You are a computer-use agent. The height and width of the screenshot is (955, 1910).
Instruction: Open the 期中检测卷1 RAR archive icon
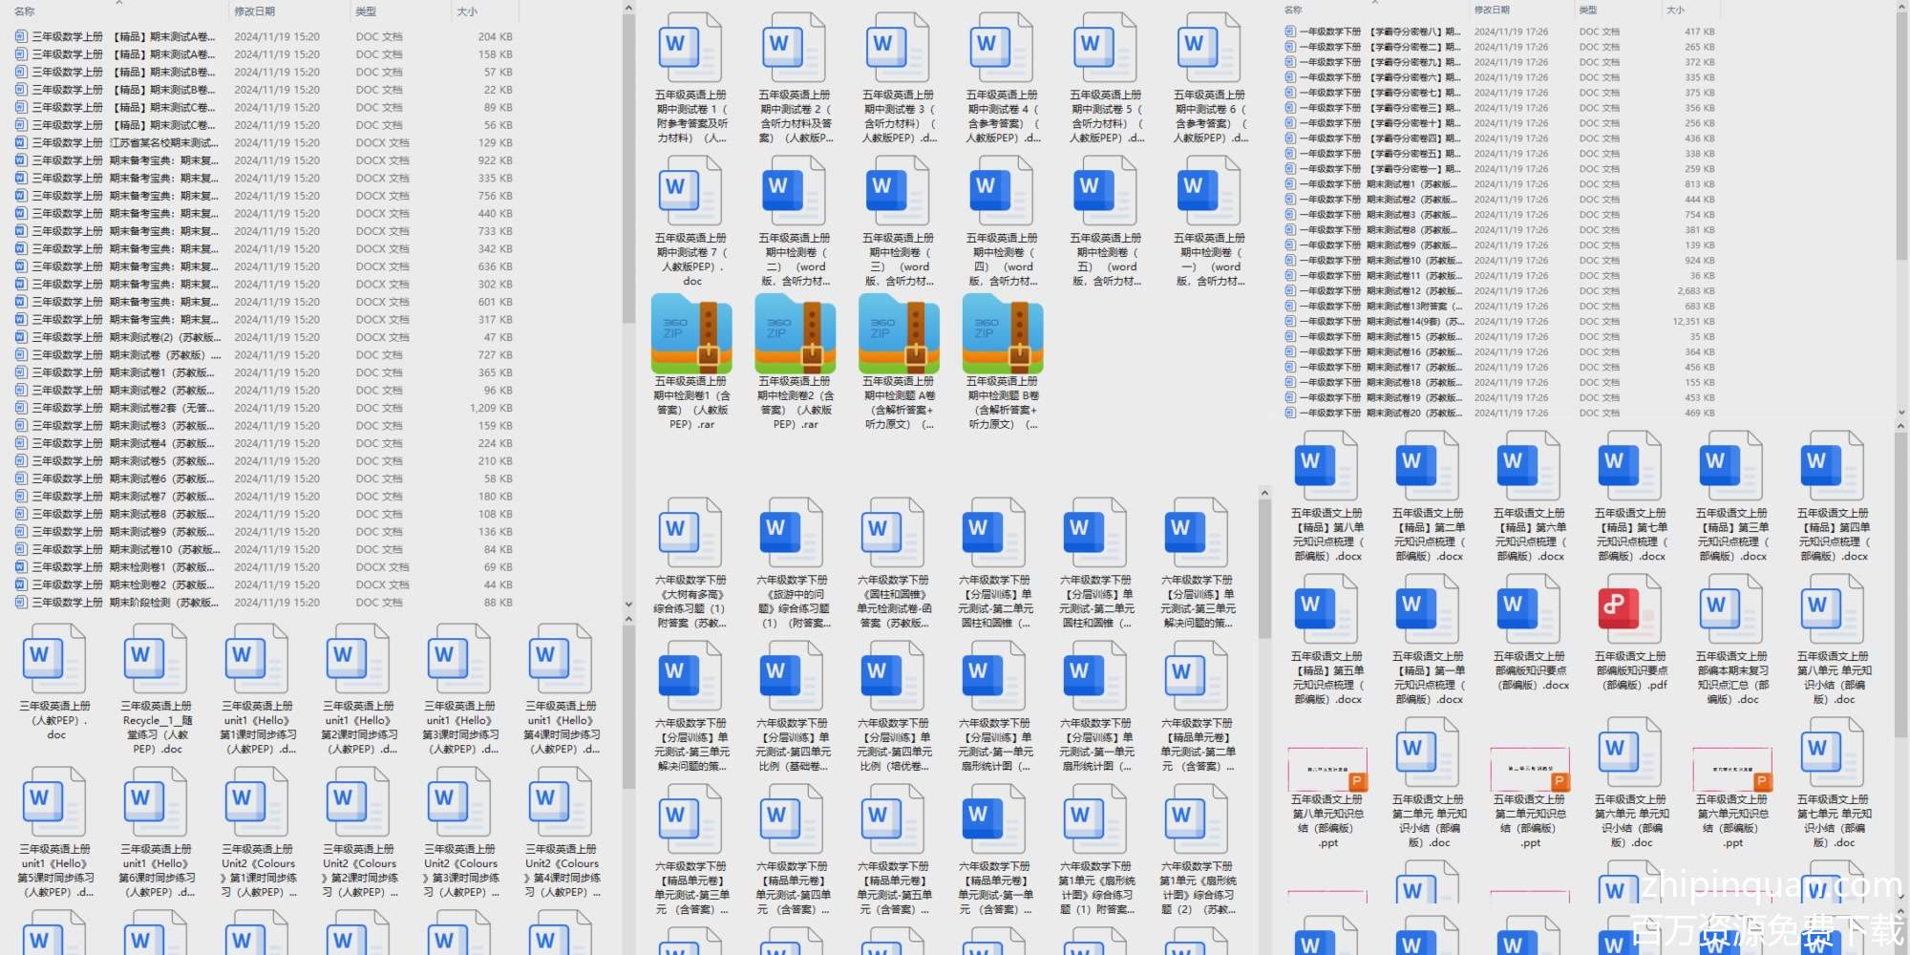point(691,334)
